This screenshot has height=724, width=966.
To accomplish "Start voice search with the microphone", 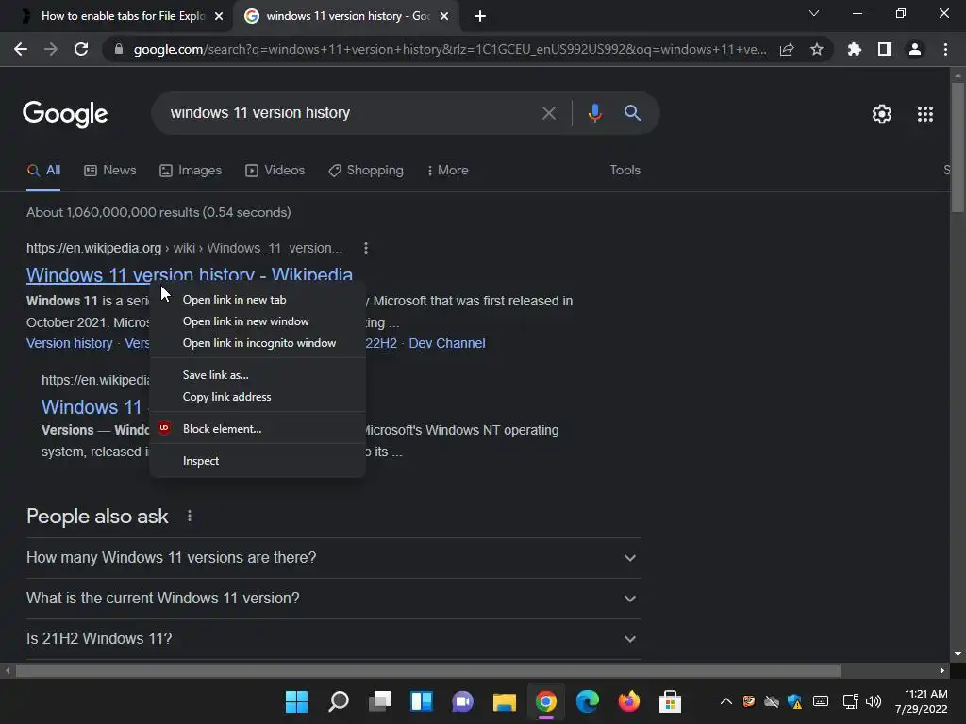I will tap(594, 113).
